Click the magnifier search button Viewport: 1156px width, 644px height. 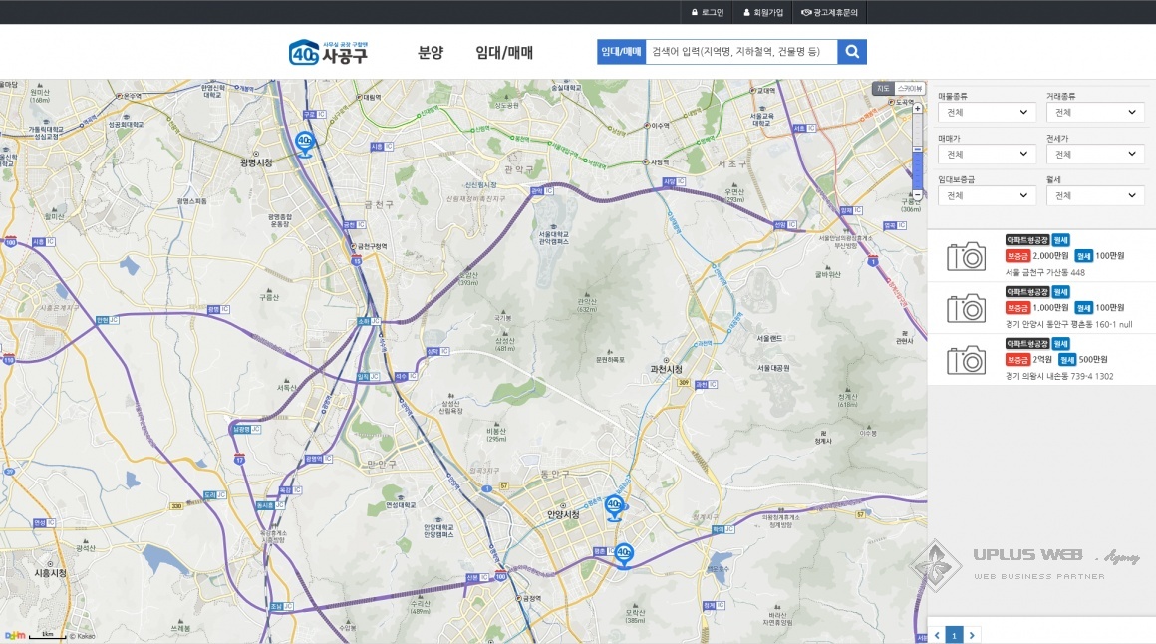coord(852,52)
